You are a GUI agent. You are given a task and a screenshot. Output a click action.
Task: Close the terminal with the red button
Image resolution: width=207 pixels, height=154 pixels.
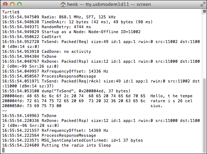5,4
